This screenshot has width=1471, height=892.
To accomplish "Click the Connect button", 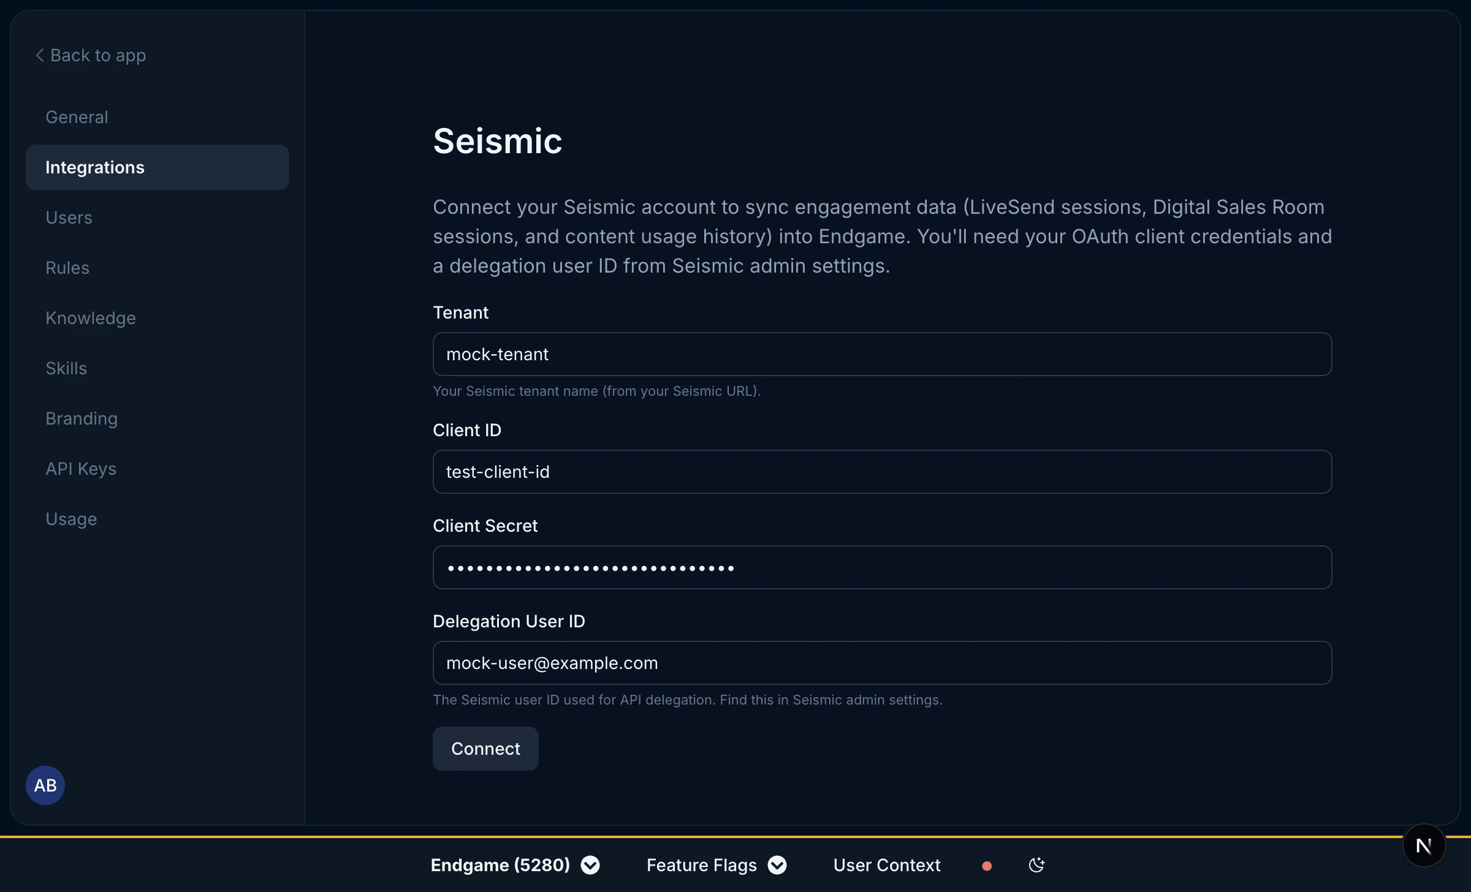I will click(x=485, y=749).
